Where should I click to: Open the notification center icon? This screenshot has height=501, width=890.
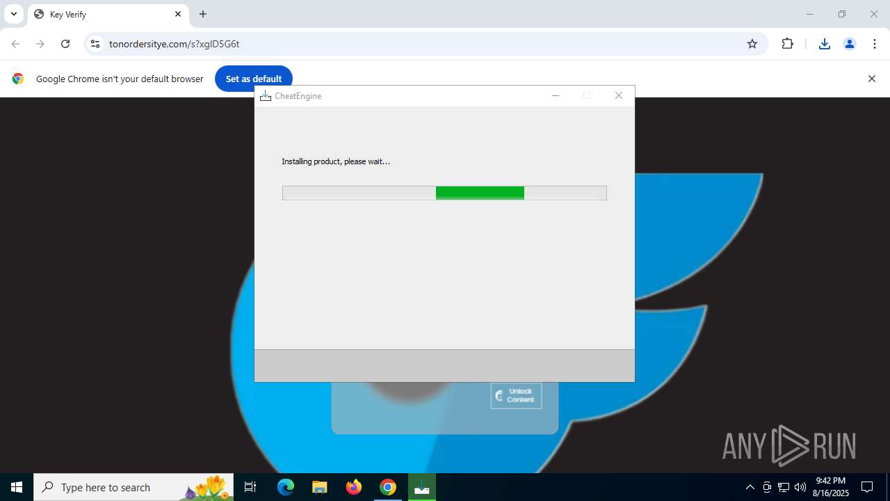coord(867,487)
